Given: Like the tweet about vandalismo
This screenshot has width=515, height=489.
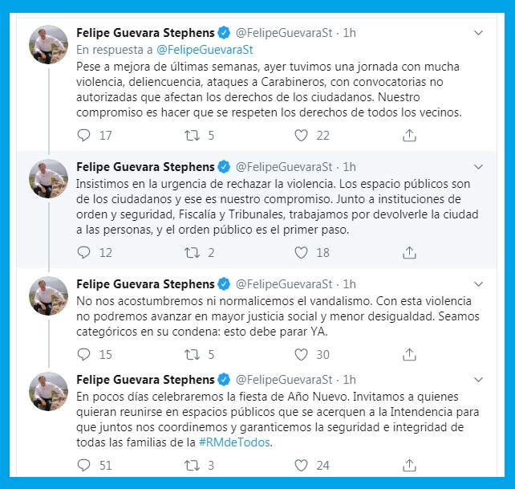Looking at the screenshot, I should (x=302, y=354).
